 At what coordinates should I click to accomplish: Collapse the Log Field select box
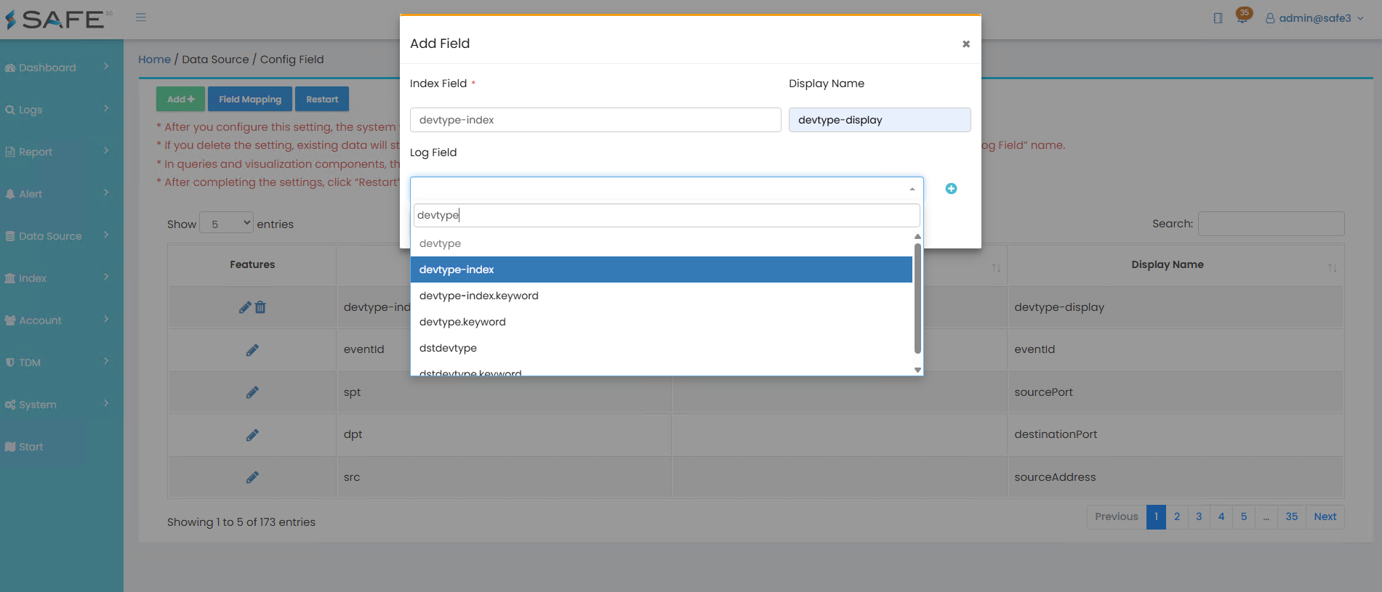(x=667, y=189)
